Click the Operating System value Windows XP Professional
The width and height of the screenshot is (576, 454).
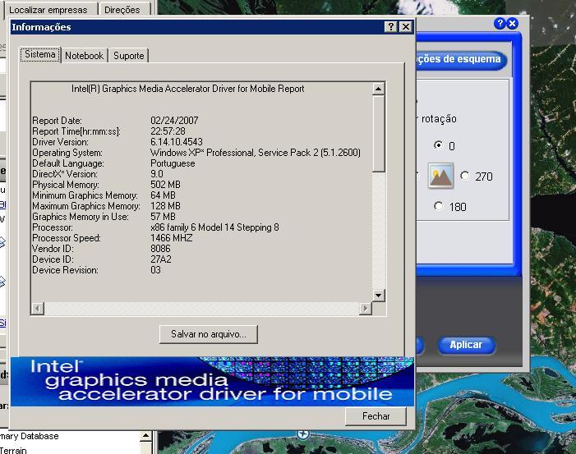(x=256, y=153)
